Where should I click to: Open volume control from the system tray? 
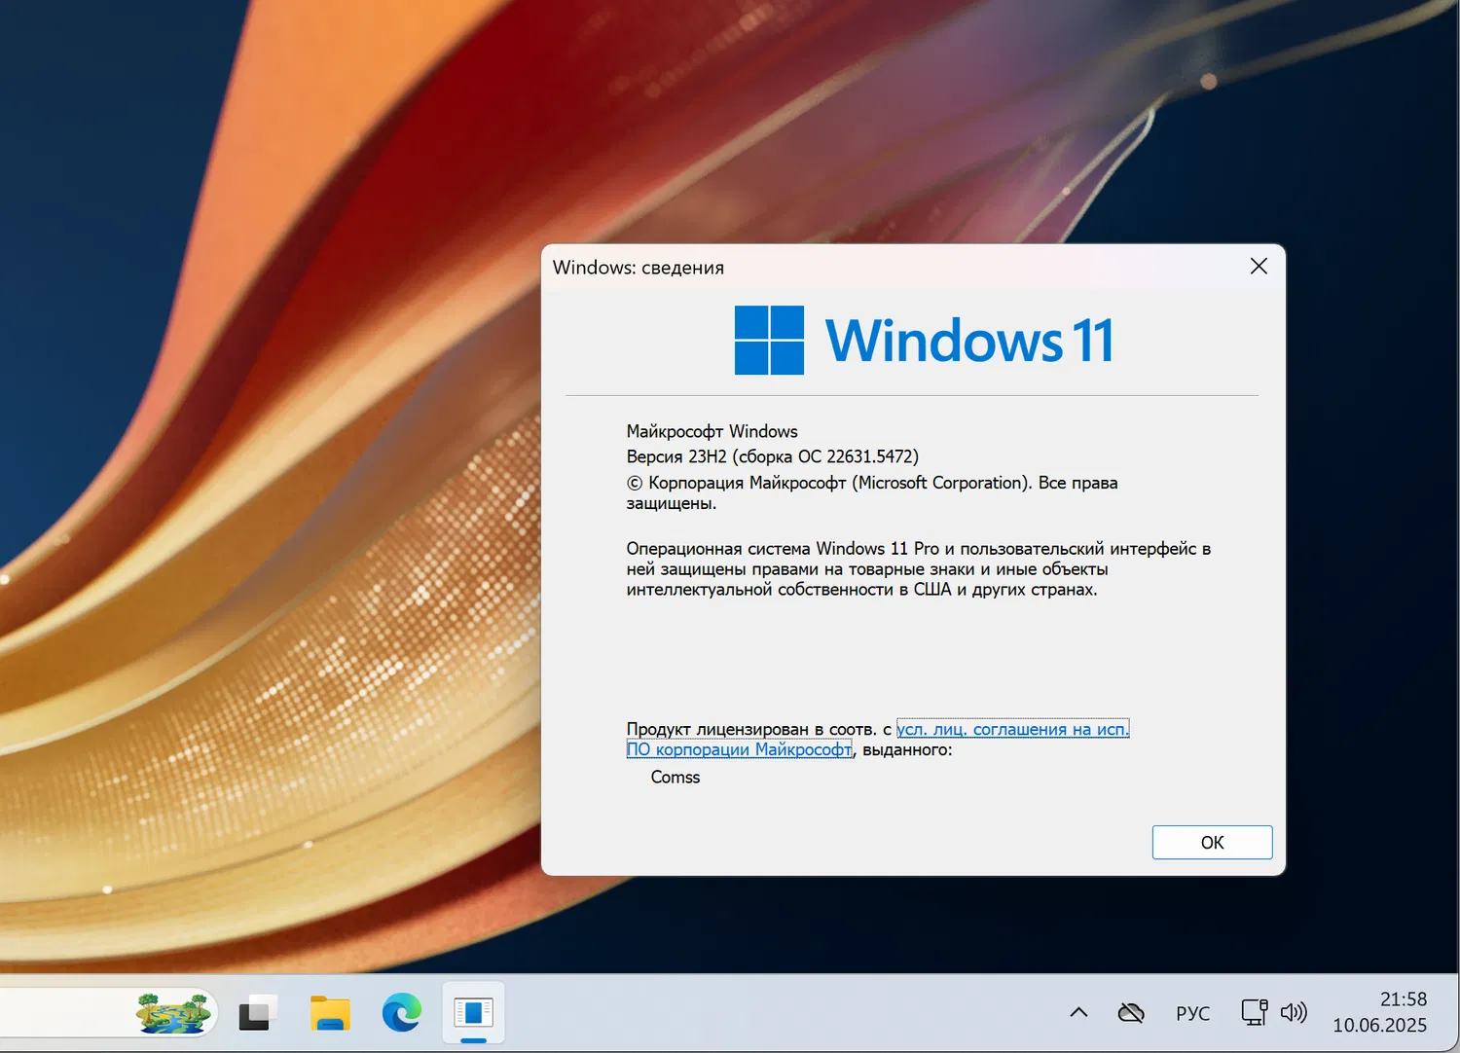point(1295,1012)
